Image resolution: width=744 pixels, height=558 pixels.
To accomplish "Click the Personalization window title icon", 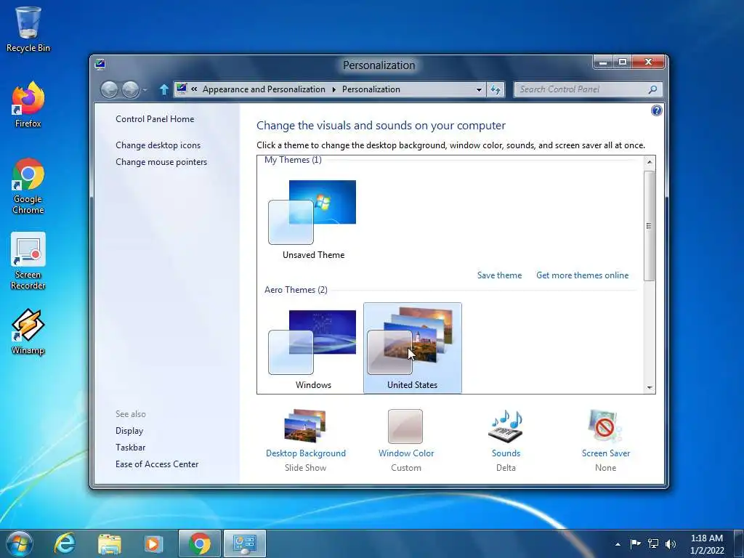I will tap(100, 64).
